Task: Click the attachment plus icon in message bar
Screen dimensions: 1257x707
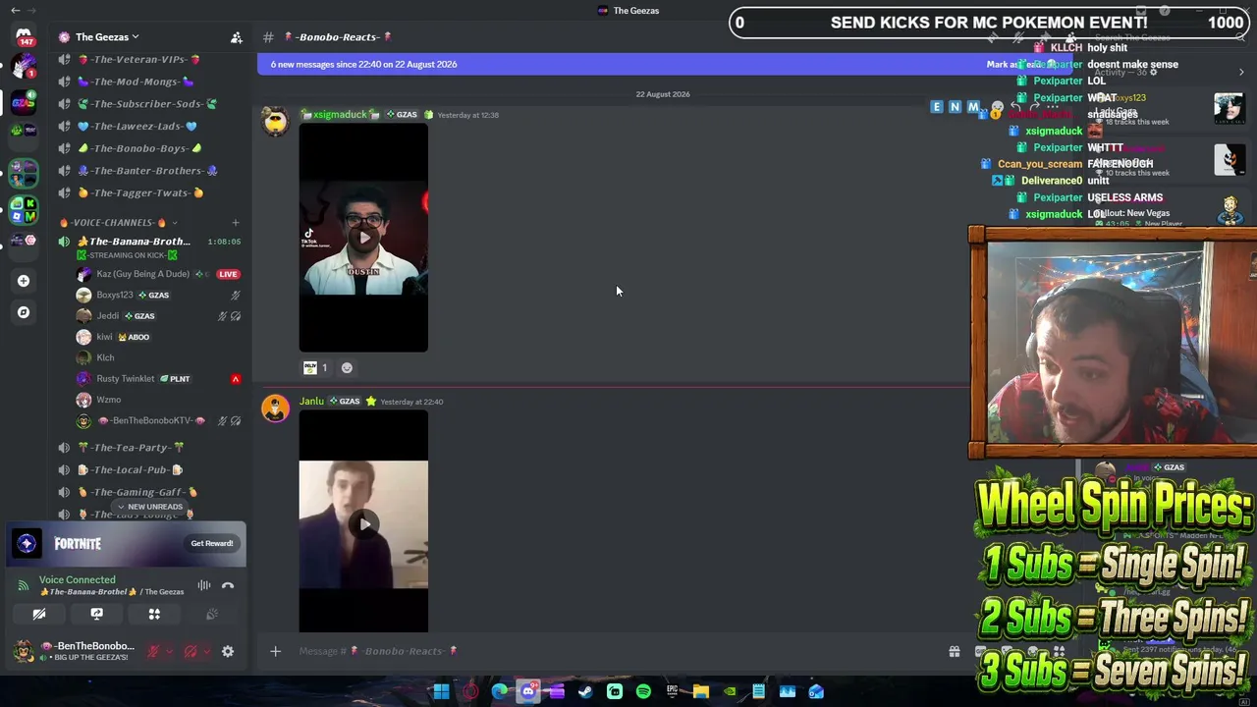Action: click(x=275, y=651)
